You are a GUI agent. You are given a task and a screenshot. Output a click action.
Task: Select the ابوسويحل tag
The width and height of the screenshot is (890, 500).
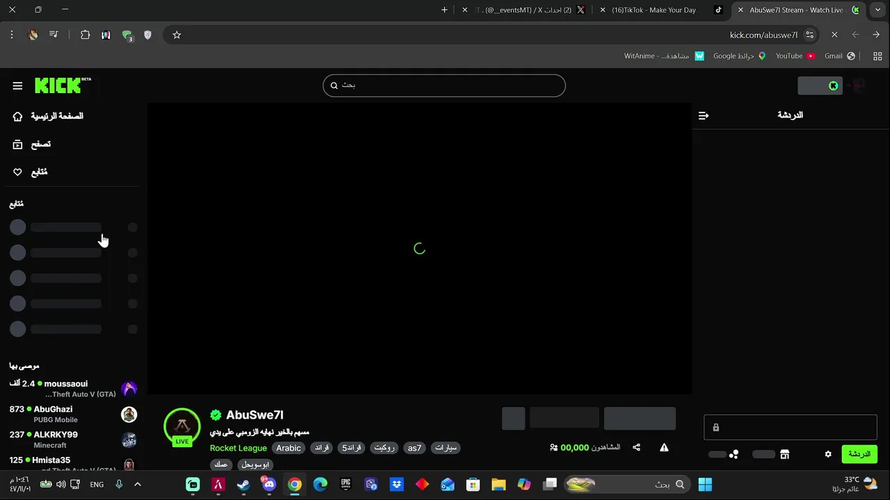click(x=255, y=465)
